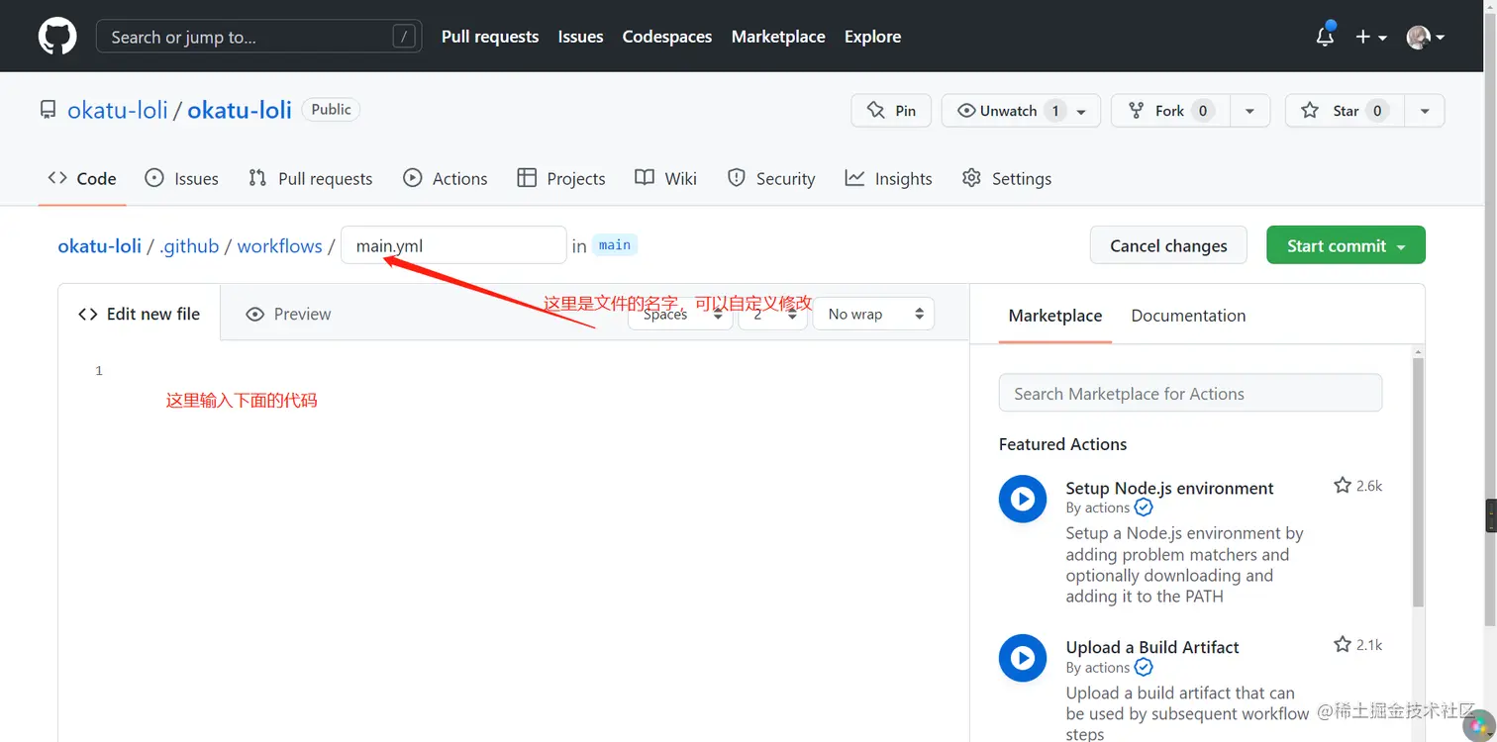Click the star icon beside 2.6k
The width and height of the screenshot is (1497, 742).
(1343, 486)
